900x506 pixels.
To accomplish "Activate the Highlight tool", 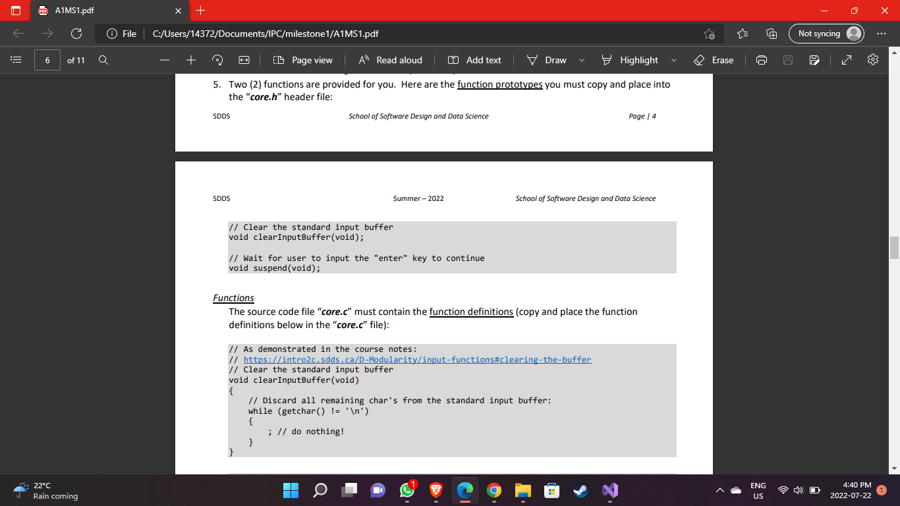I will click(630, 60).
